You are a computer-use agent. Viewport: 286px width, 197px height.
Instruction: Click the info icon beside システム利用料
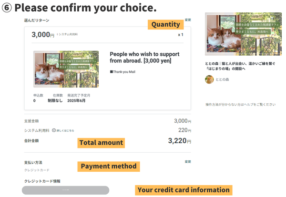53,130
